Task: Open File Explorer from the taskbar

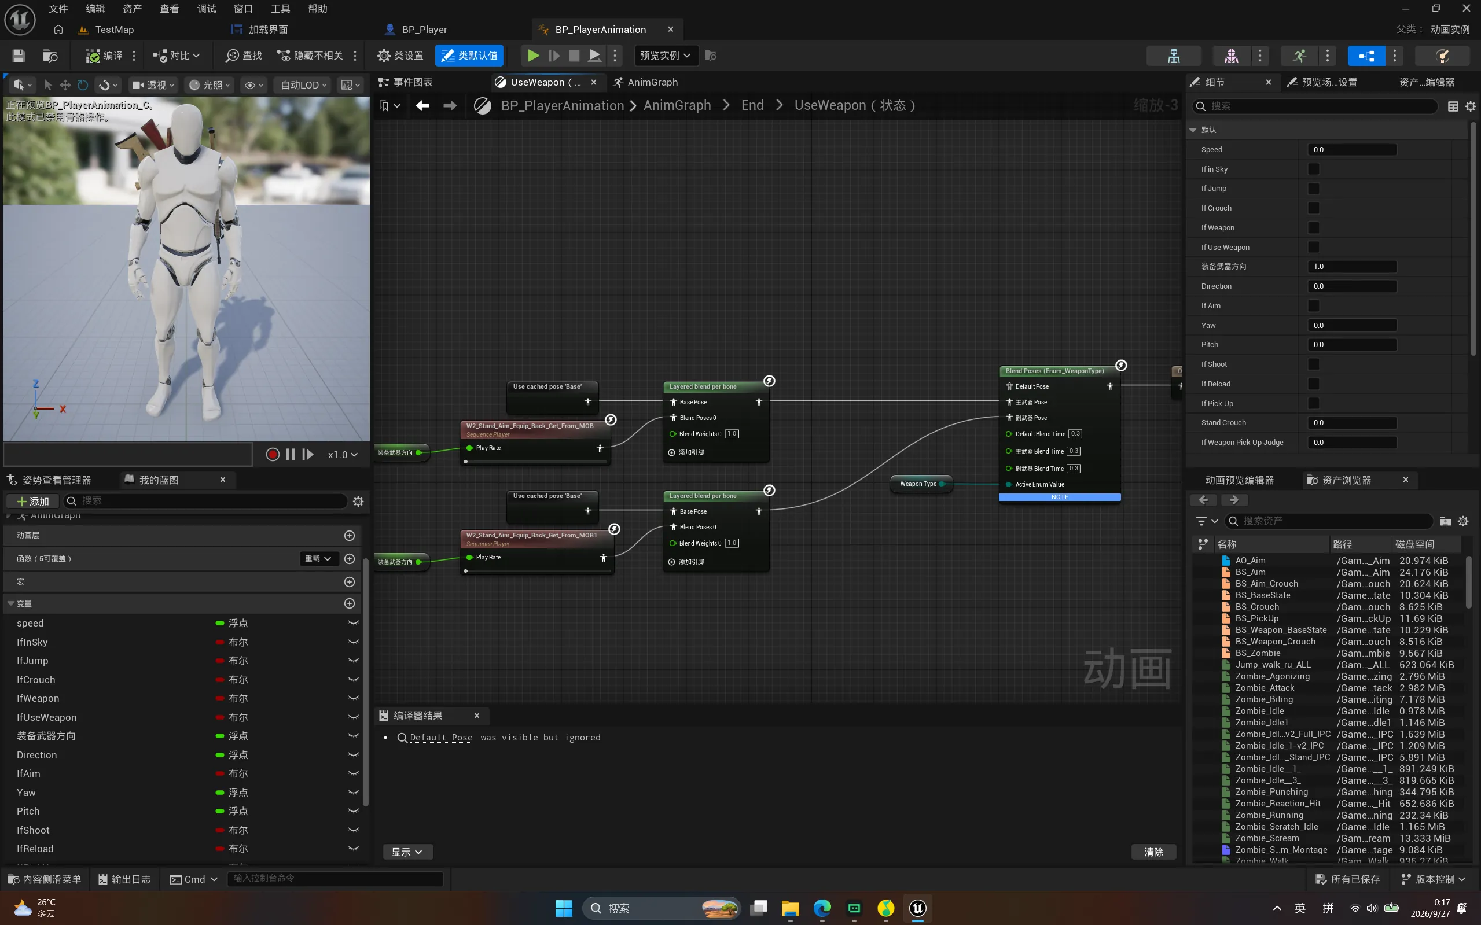Action: (x=790, y=908)
